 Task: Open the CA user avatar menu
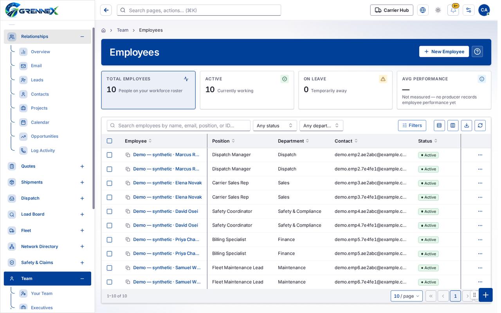[x=484, y=10]
